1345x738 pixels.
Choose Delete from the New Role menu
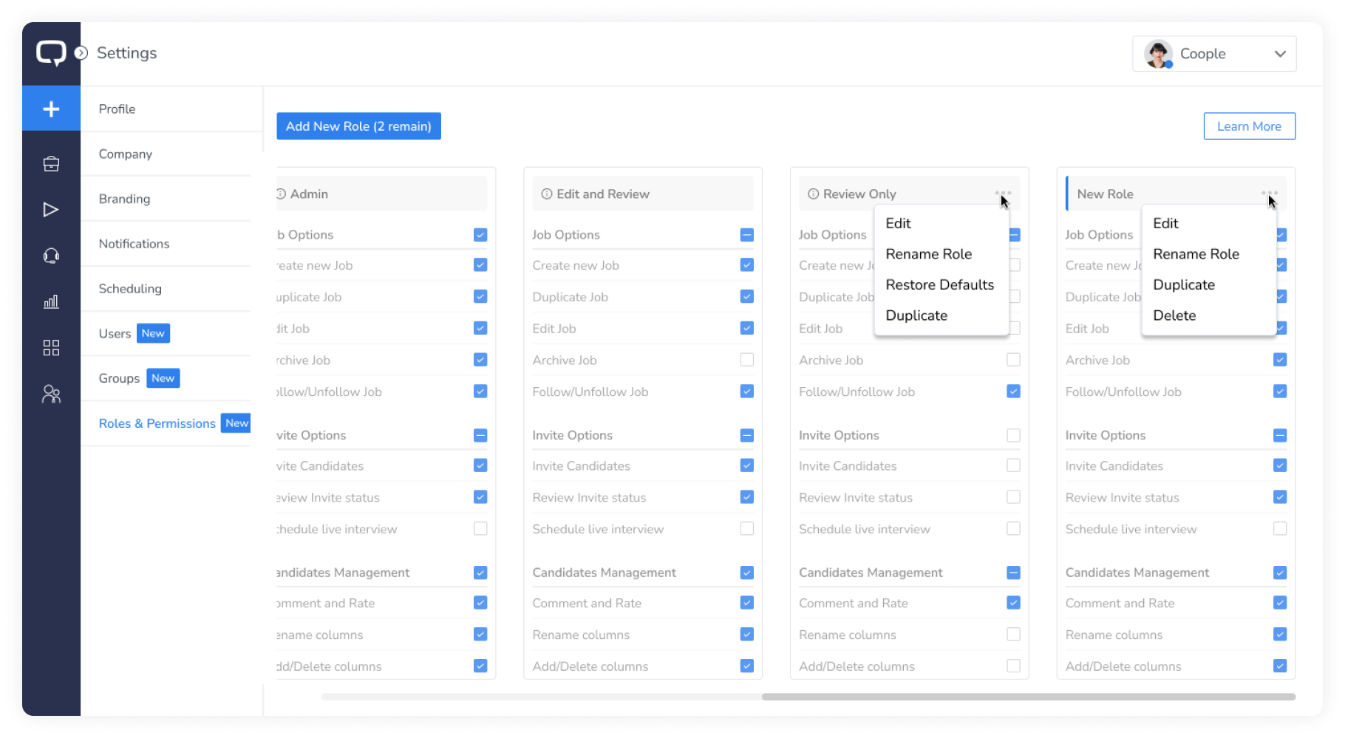click(x=1174, y=315)
